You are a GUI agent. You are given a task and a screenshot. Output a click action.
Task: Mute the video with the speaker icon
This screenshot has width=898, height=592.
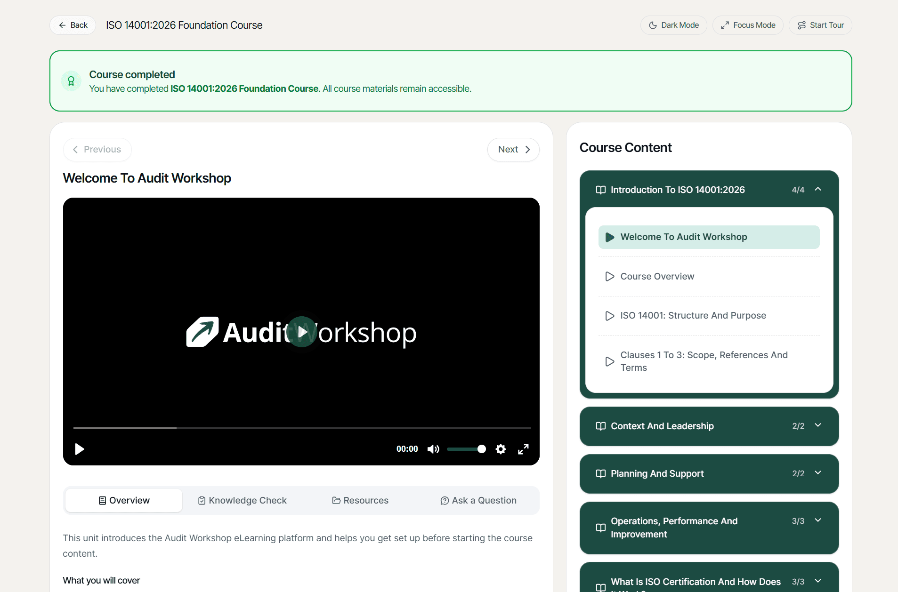pos(433,449)
